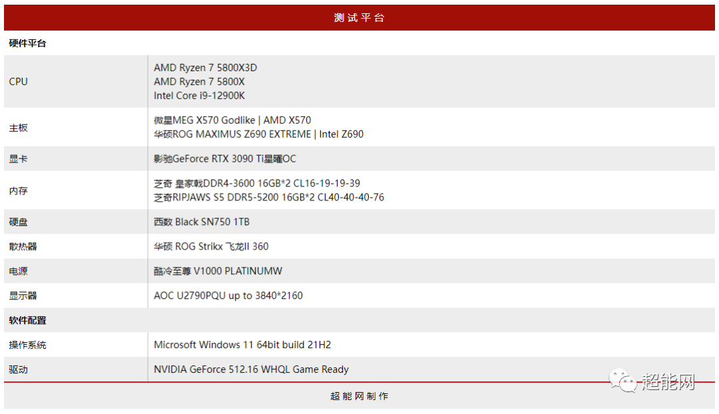Select 华硕 ROG Strikx 飞龙II 360 text
The width and height of the screenshot is (719, 414).
(211, 247)
